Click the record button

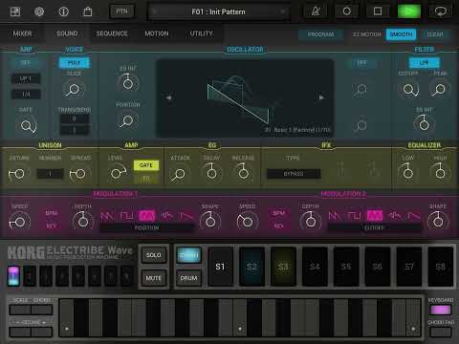(x=347, y=11)
